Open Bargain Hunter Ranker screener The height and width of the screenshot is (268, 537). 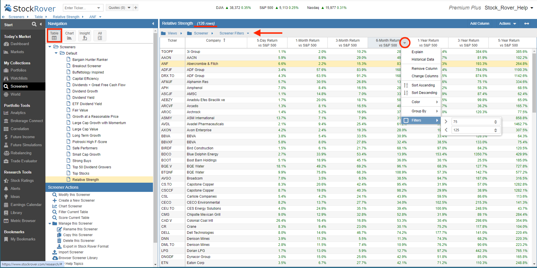(90, 60)
